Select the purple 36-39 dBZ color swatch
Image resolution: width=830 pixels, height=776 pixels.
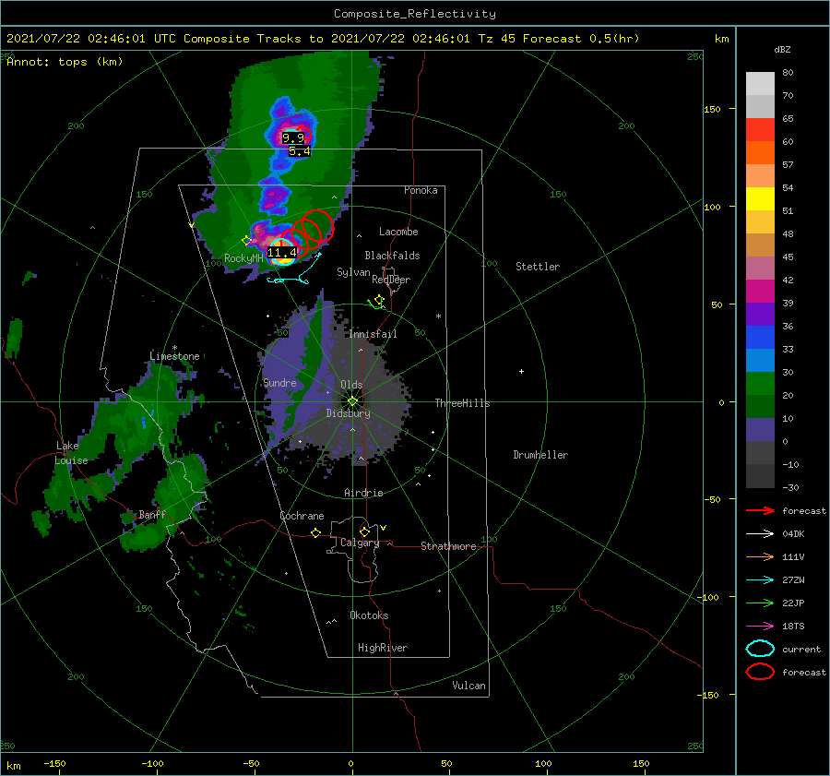coord(760,314)
